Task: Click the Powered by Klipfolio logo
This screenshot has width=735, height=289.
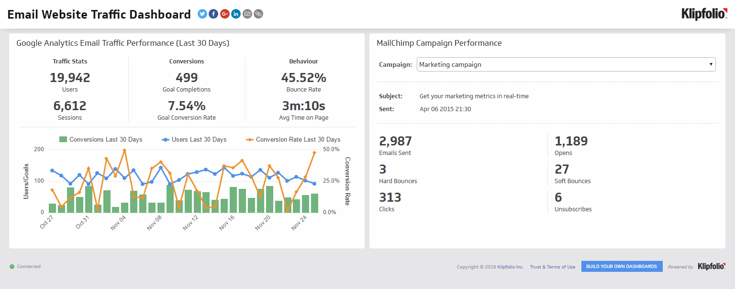Action: [712, 266]
